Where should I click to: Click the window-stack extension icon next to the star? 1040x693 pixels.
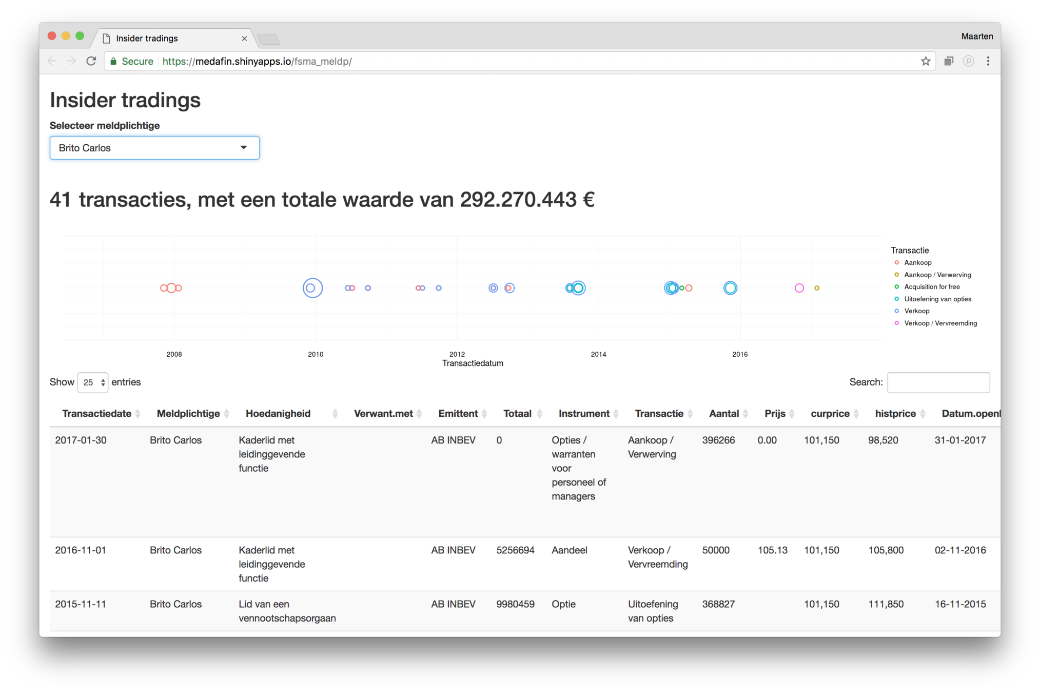click(x=948, y=61)
